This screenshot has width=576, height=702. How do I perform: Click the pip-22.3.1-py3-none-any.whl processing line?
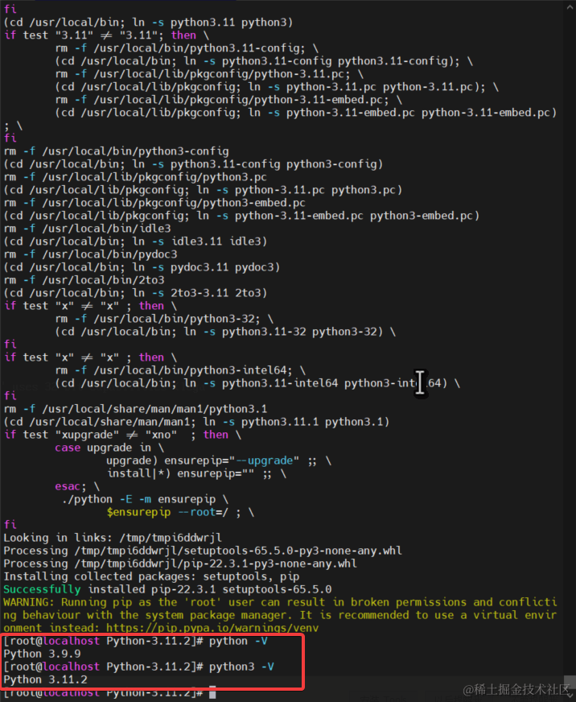[180, 564]
